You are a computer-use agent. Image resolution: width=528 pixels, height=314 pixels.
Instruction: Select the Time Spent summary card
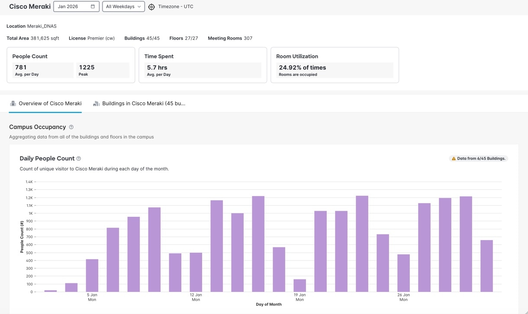pos(203,65)
